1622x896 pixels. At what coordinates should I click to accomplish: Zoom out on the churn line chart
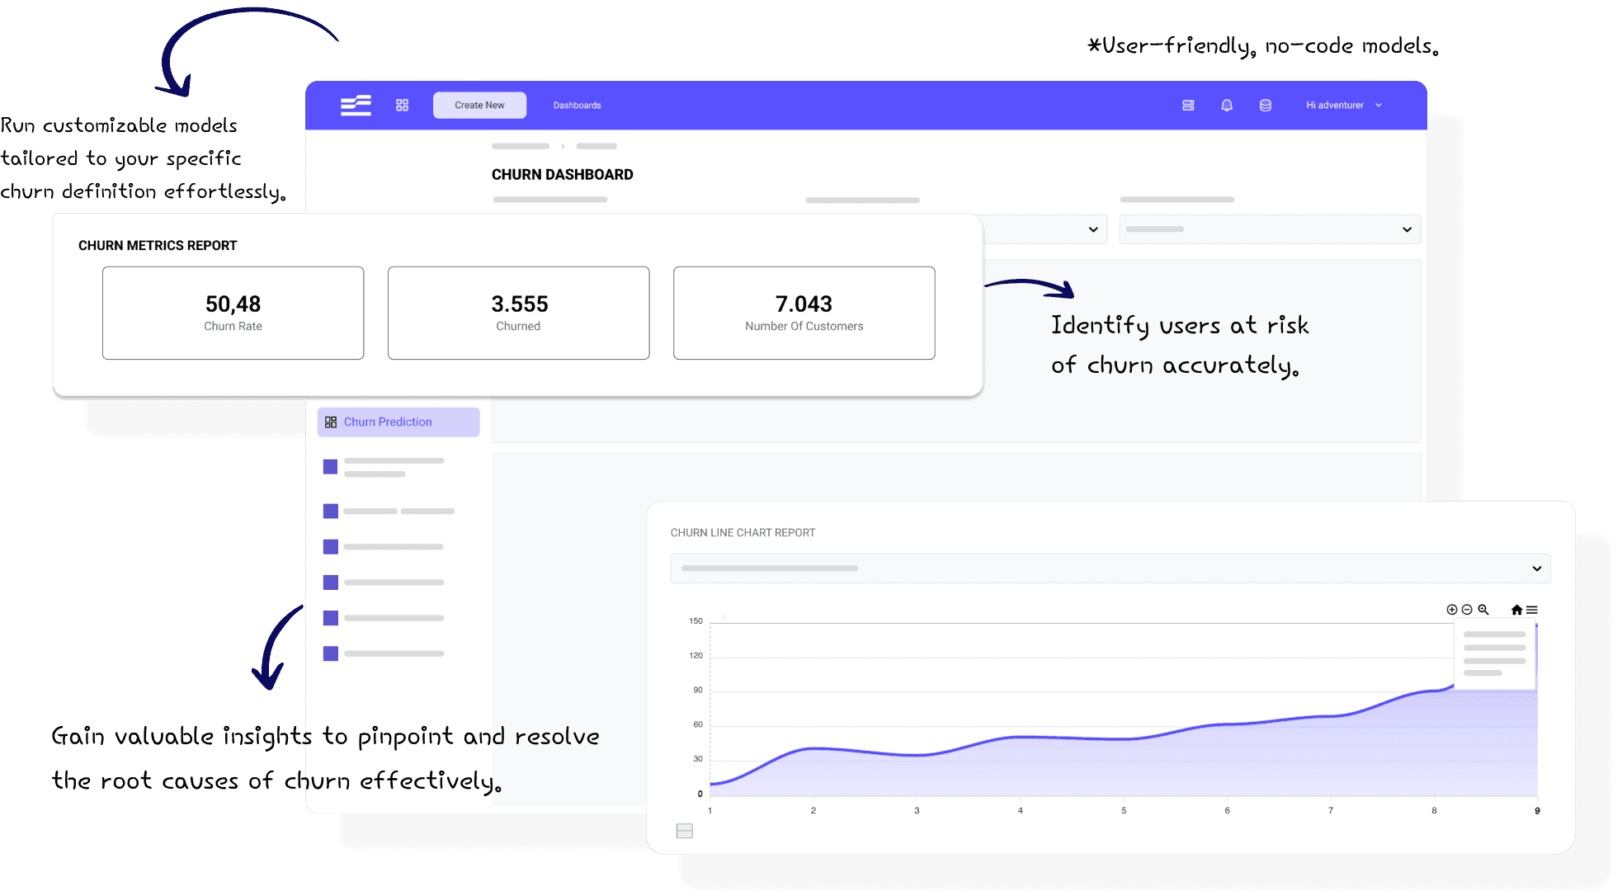click(x=1467, y=610)
